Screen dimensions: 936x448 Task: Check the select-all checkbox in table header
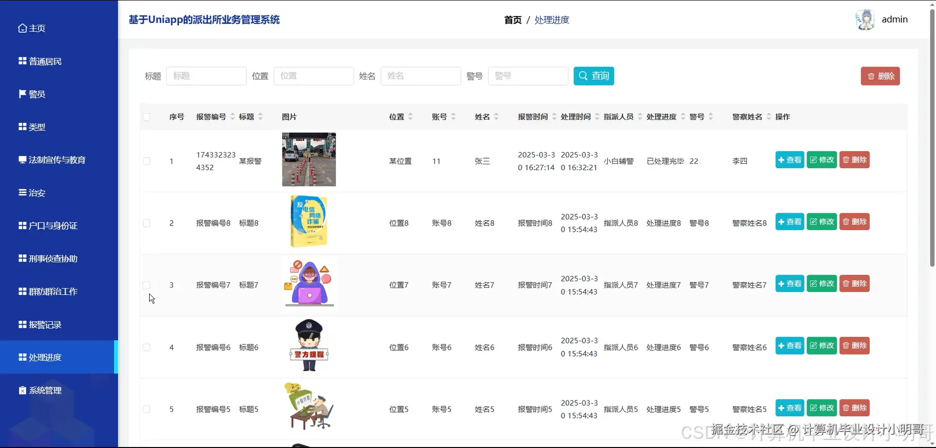146,117
